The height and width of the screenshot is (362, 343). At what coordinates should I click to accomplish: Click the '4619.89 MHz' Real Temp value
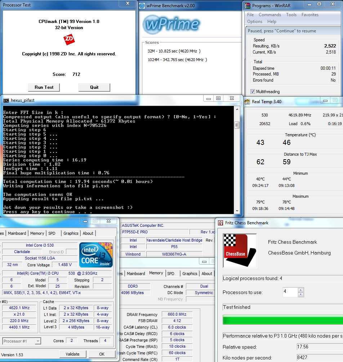300,115
